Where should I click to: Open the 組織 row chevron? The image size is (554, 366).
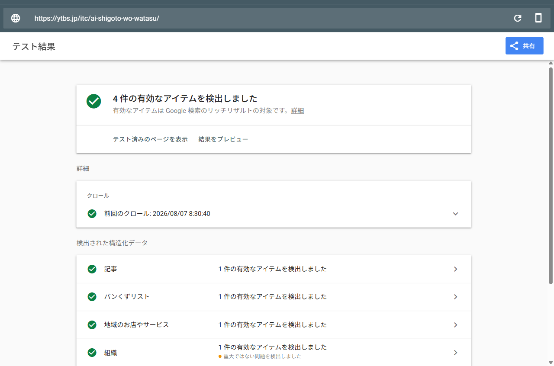tap(455, 353)
